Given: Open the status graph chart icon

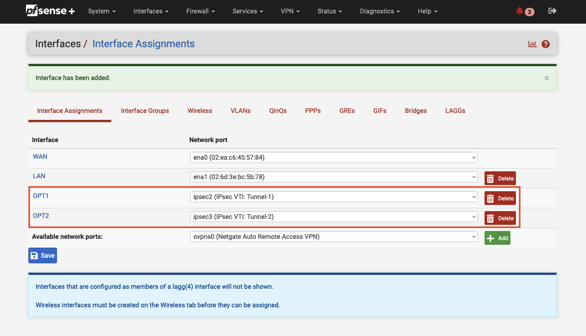Looking at the screenshot, I should pyautogui.click(x=532, y=44).
